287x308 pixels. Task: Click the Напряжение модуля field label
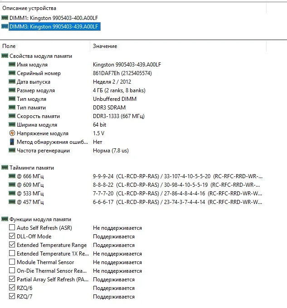click(x=43, y=133)
